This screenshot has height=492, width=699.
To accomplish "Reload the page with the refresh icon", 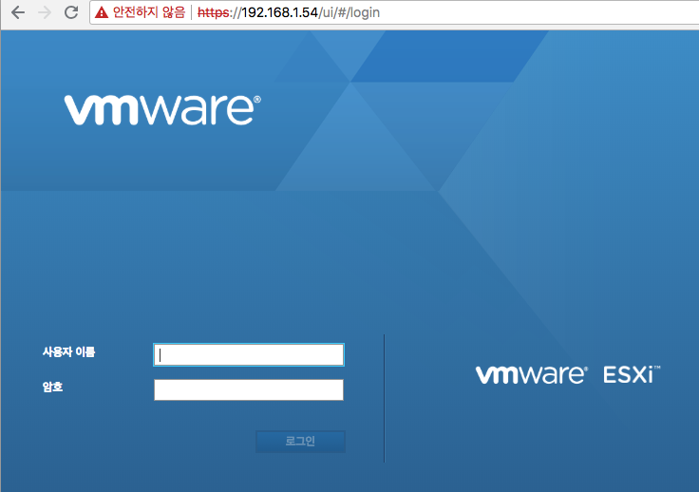I will point(71,12).
